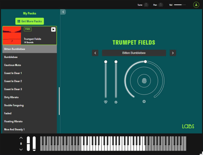Select the Cautious Mute sound
The height and width of the screenshot is (155, 203).
[30, 65]
